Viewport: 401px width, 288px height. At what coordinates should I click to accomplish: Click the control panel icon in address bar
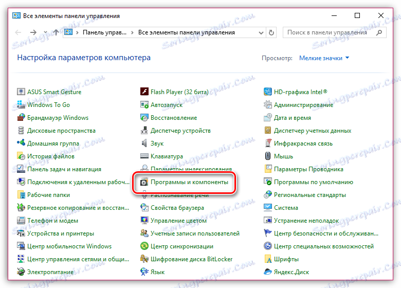tap(68, 32)
